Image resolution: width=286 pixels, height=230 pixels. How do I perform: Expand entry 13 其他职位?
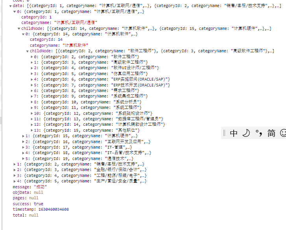pyautogui.click(x=32, y=130)
